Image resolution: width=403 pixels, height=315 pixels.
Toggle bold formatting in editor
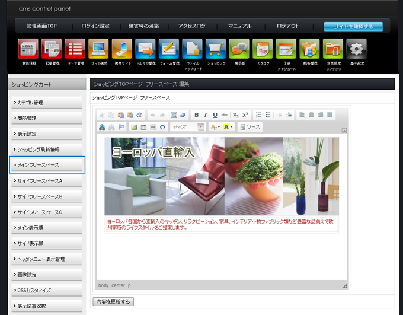coord(196,114)
